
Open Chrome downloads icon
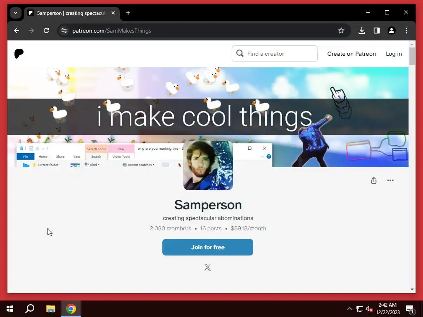pos(362,31)
